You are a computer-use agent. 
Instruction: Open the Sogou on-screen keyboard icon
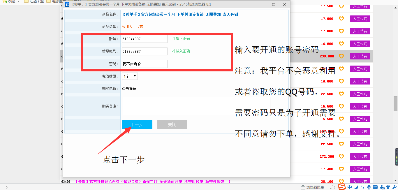coord(376,187)
